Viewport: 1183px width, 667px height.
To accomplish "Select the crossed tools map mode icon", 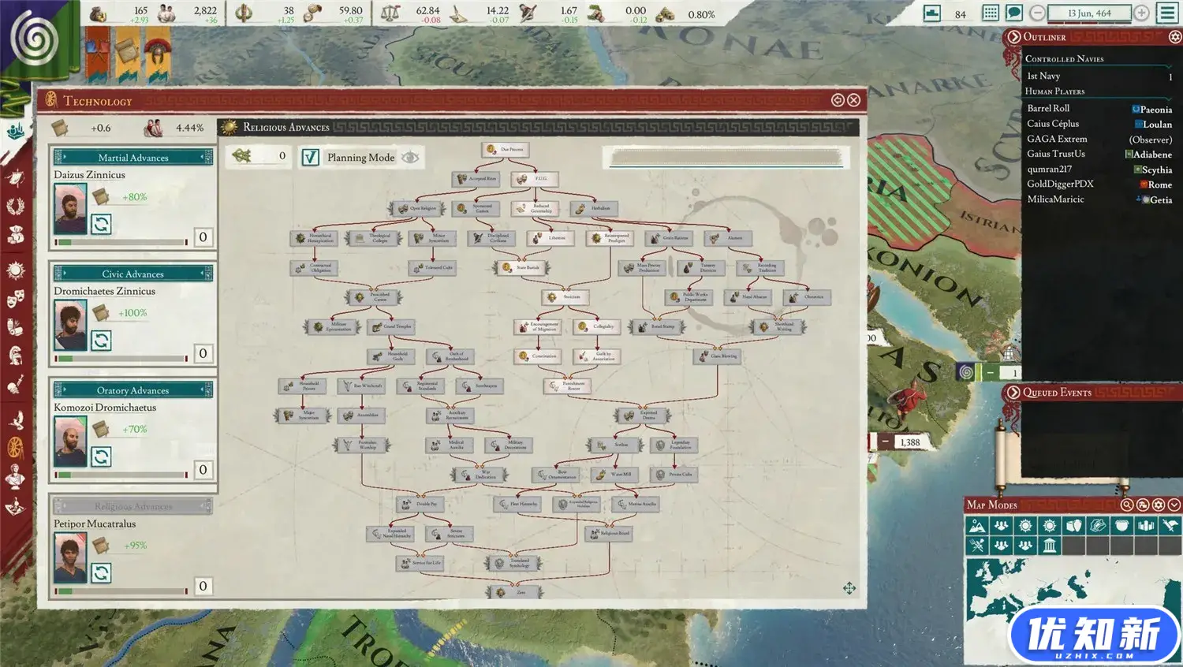I will 977,546.
